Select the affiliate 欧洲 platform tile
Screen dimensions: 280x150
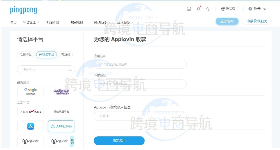pos(61,141)
